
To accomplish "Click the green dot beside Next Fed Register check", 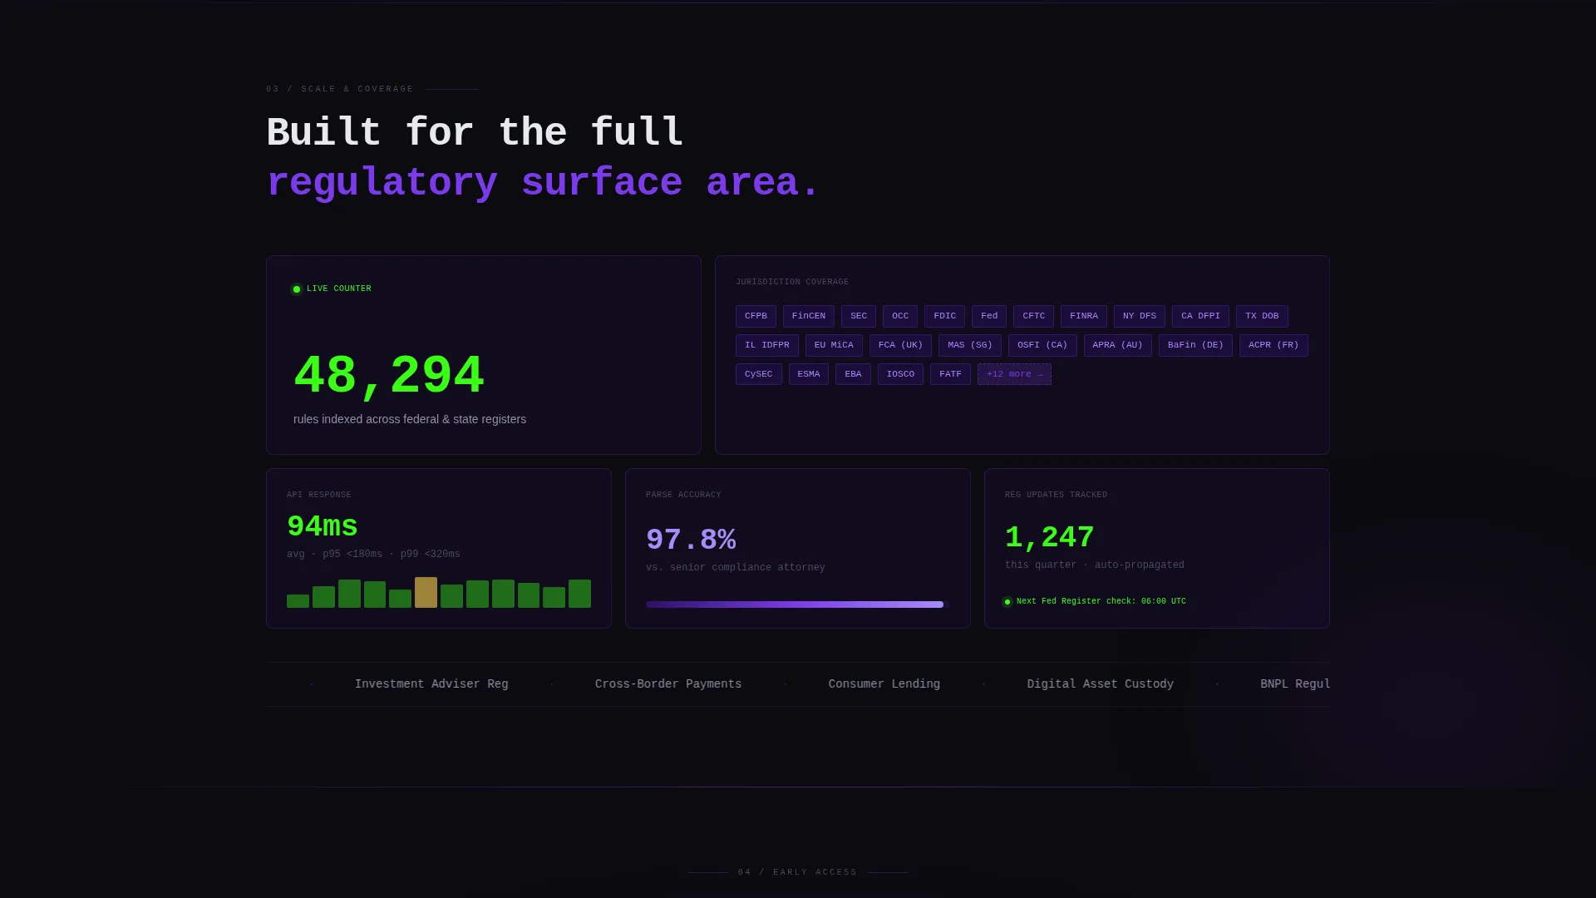I will point(1007,602).
